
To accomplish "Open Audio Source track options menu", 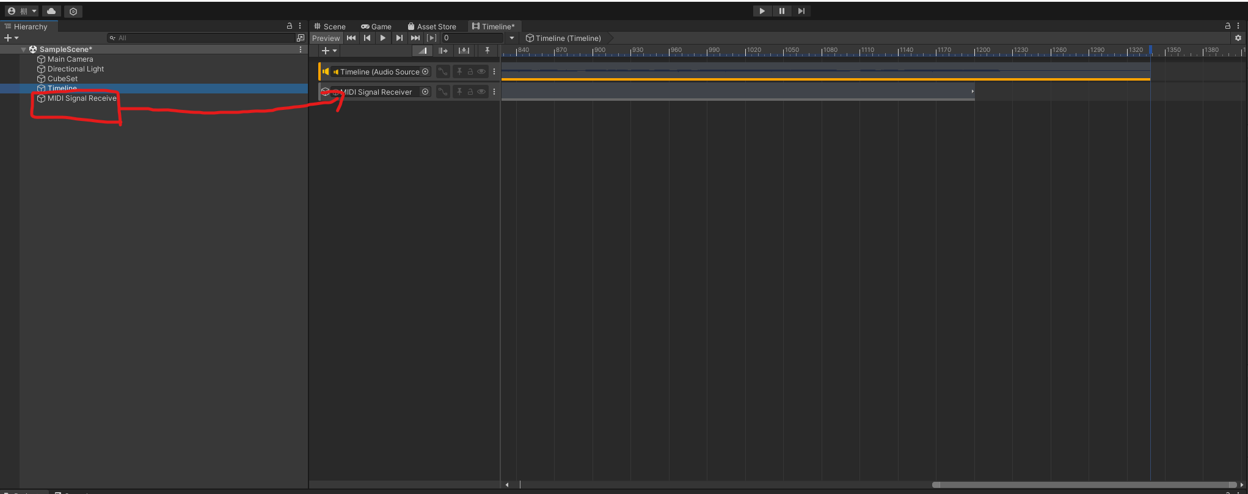I will pos(494,71).
